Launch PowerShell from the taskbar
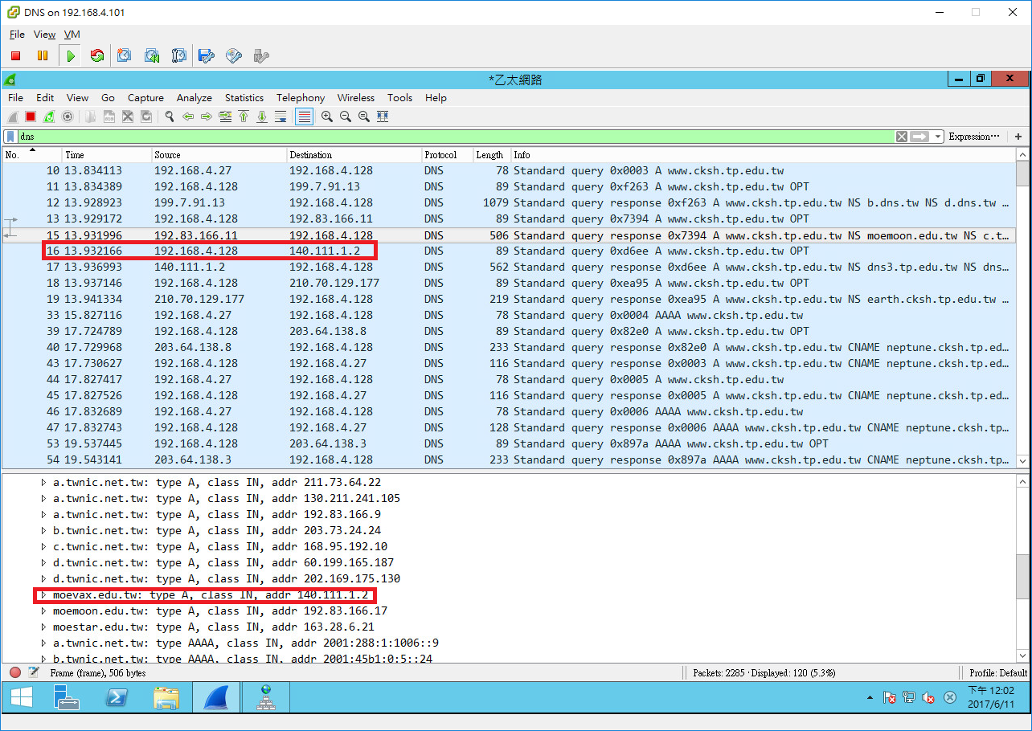 click(117, 697)
